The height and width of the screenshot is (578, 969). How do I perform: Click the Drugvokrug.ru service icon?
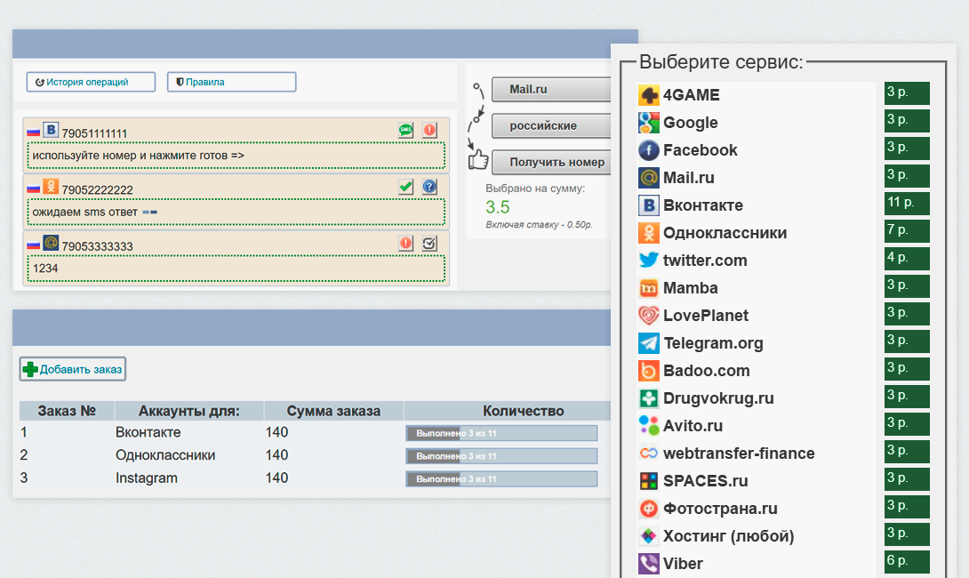(x=648, y=398)
